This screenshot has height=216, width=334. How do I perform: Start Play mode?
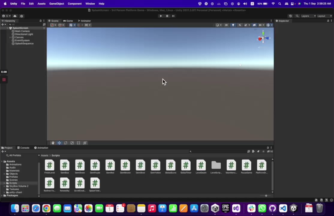(x=161, y=16)
